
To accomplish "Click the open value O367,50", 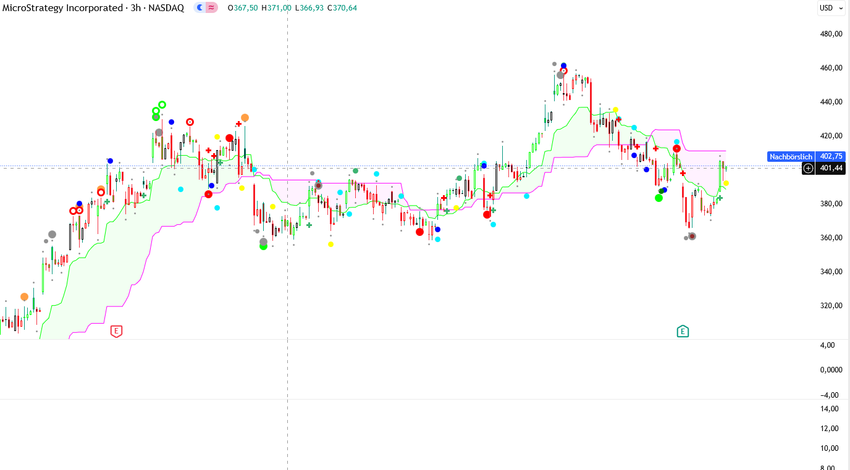I will tap(246, 8).
